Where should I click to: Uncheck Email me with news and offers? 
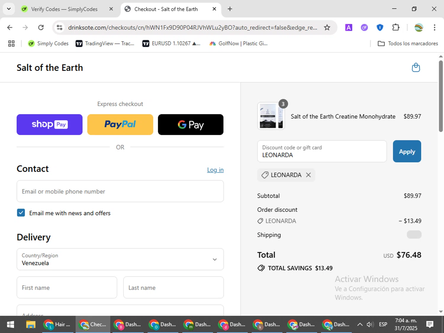pos(21,213)
